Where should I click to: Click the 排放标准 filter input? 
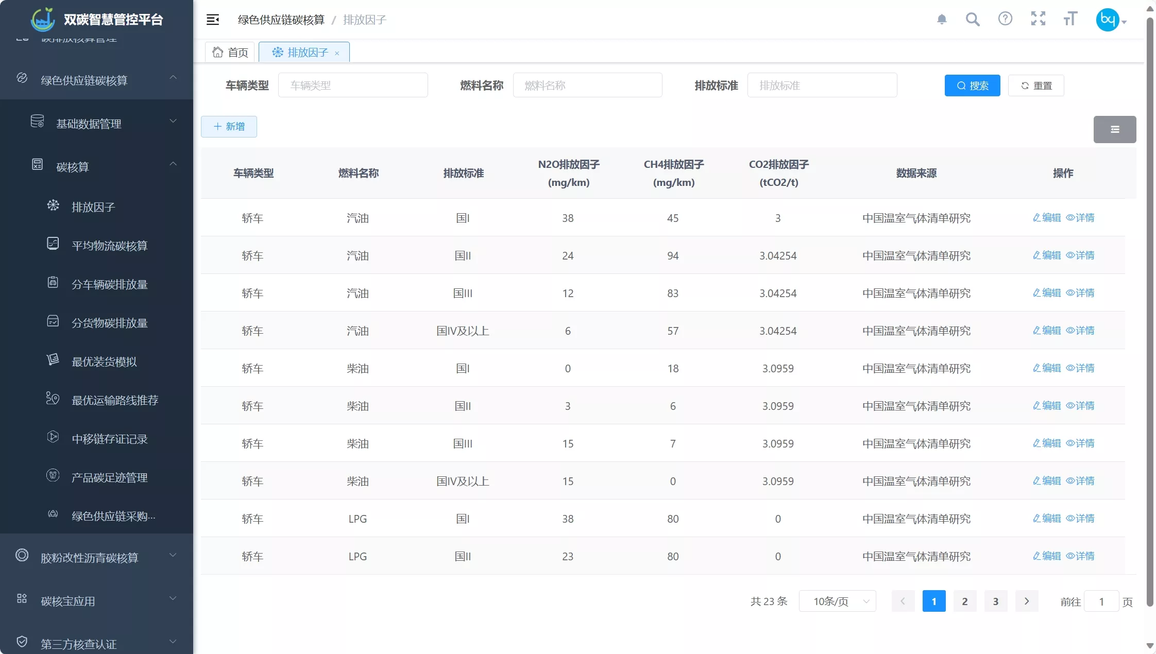tap(822, 85)
